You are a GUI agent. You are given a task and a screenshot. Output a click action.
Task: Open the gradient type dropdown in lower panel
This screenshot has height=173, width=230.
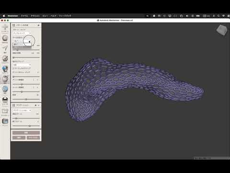coord(22,111)
